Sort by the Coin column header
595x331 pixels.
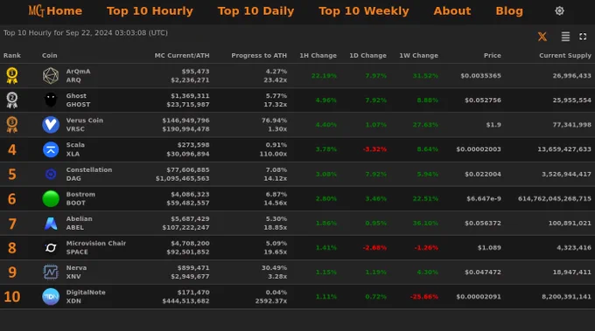pyautogui.click(x=50, y=55)
